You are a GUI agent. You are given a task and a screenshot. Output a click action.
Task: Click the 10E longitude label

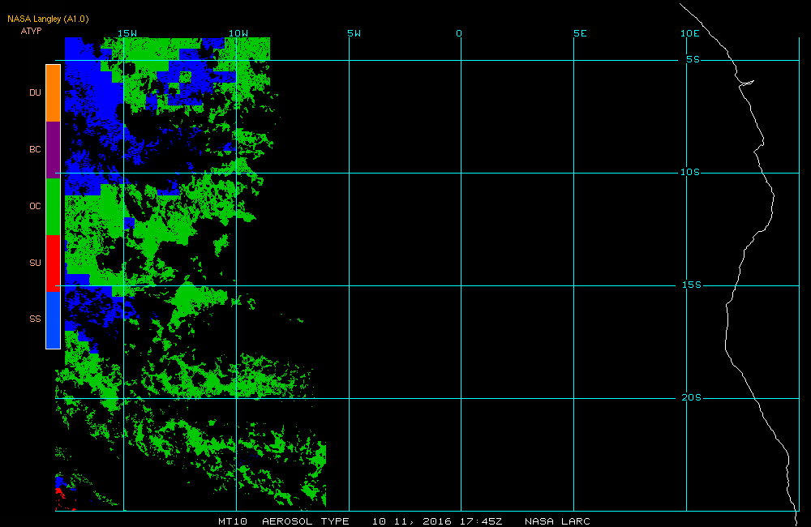(690, 33)
